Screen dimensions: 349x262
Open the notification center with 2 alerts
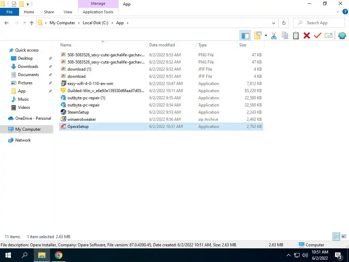[338, 255]
